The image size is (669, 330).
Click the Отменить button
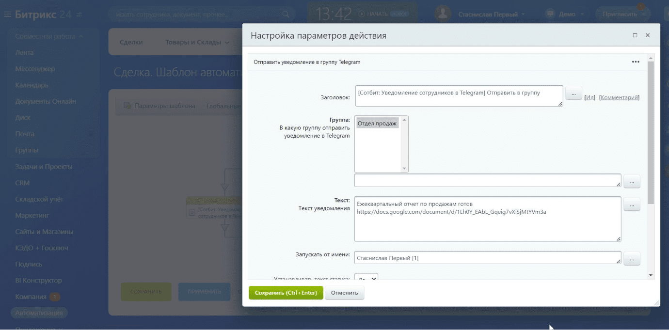pos(345,293)
